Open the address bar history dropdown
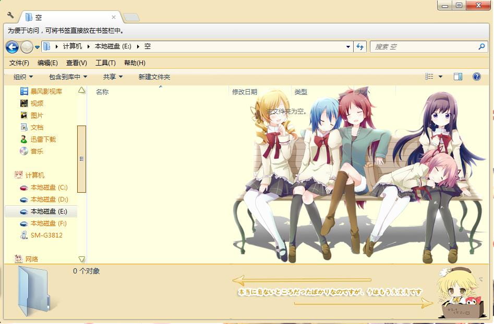The image size is (494, 324). pos(348,47)
